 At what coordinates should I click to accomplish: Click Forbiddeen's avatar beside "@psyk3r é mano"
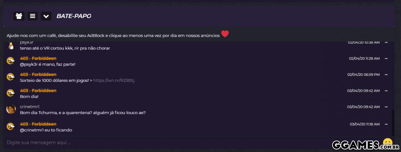[11, 61]
